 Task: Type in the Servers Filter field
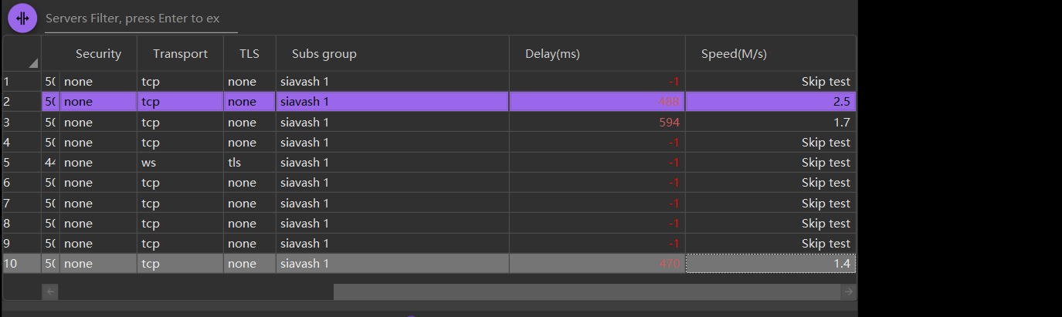141,19
